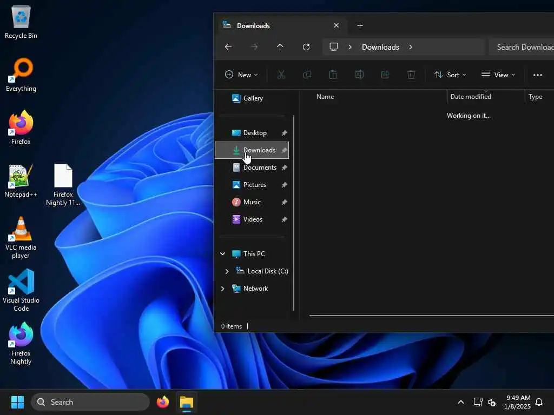Image resolution: width=554 pixels, height=415 pixels.
Task: Click the Delete trash icon
Action: [411, 75]
